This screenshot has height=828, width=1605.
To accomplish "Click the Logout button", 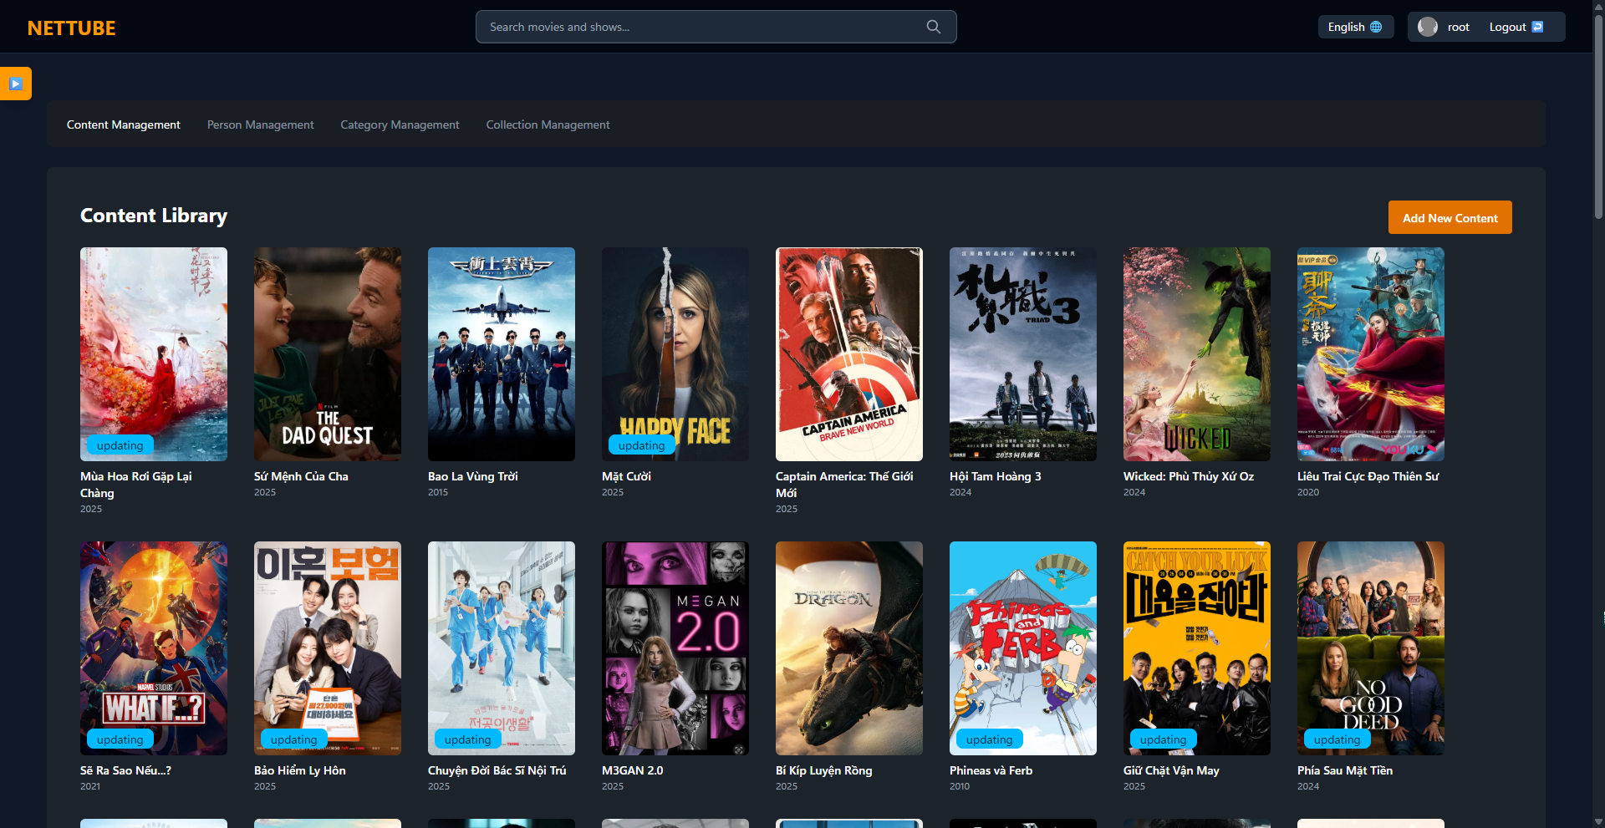I will click(1516, 27).
